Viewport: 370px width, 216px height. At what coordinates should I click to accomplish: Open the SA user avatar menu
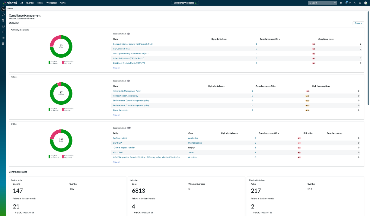[366, 3]
